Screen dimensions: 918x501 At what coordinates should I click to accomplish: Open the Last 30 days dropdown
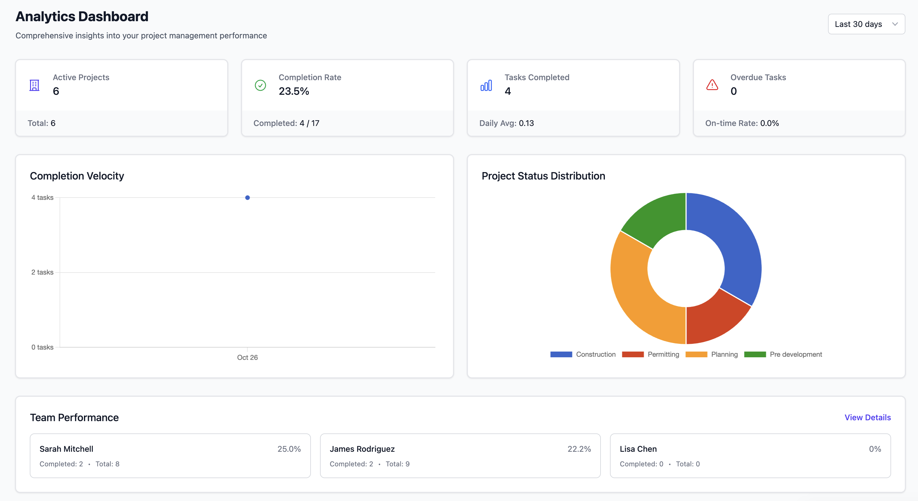tap(866, 24)
